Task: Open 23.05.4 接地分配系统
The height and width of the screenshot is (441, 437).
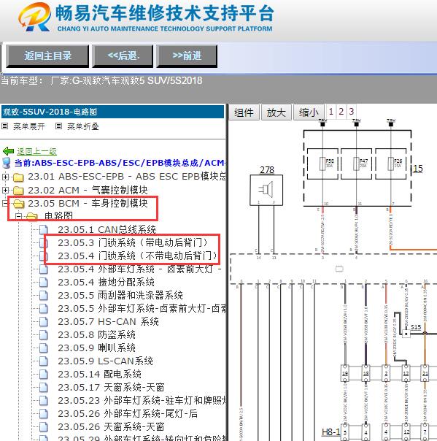Action: tap(106, 282)
